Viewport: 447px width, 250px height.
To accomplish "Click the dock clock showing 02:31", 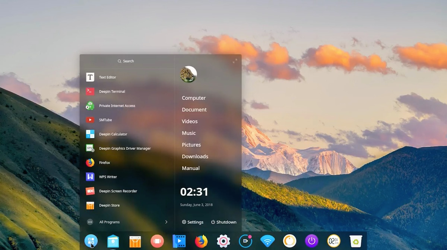I will [x=333, y=241].
